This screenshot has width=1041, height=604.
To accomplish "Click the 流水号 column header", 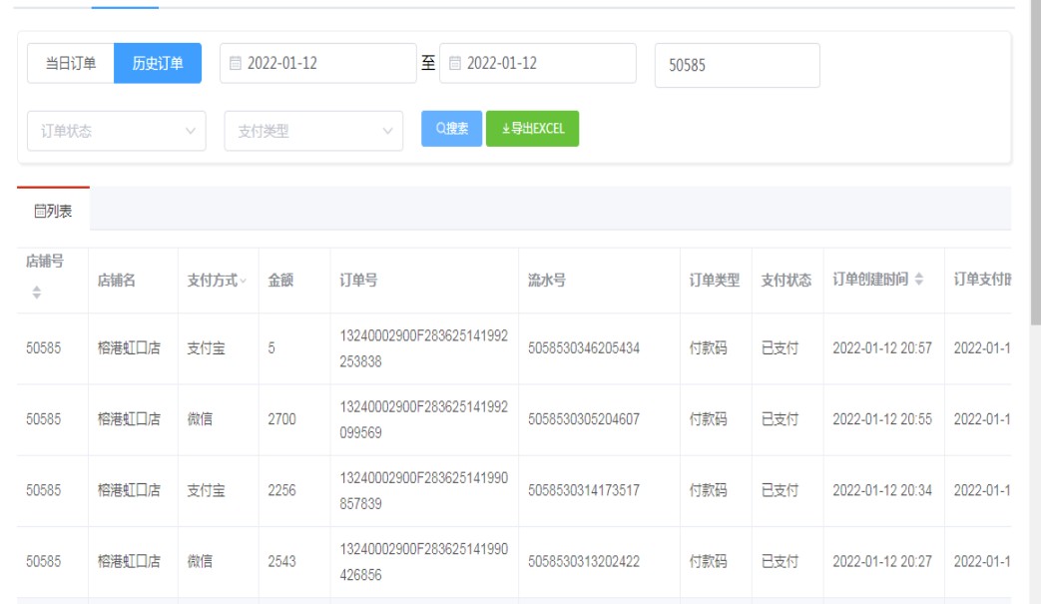I will click(547, 281).
